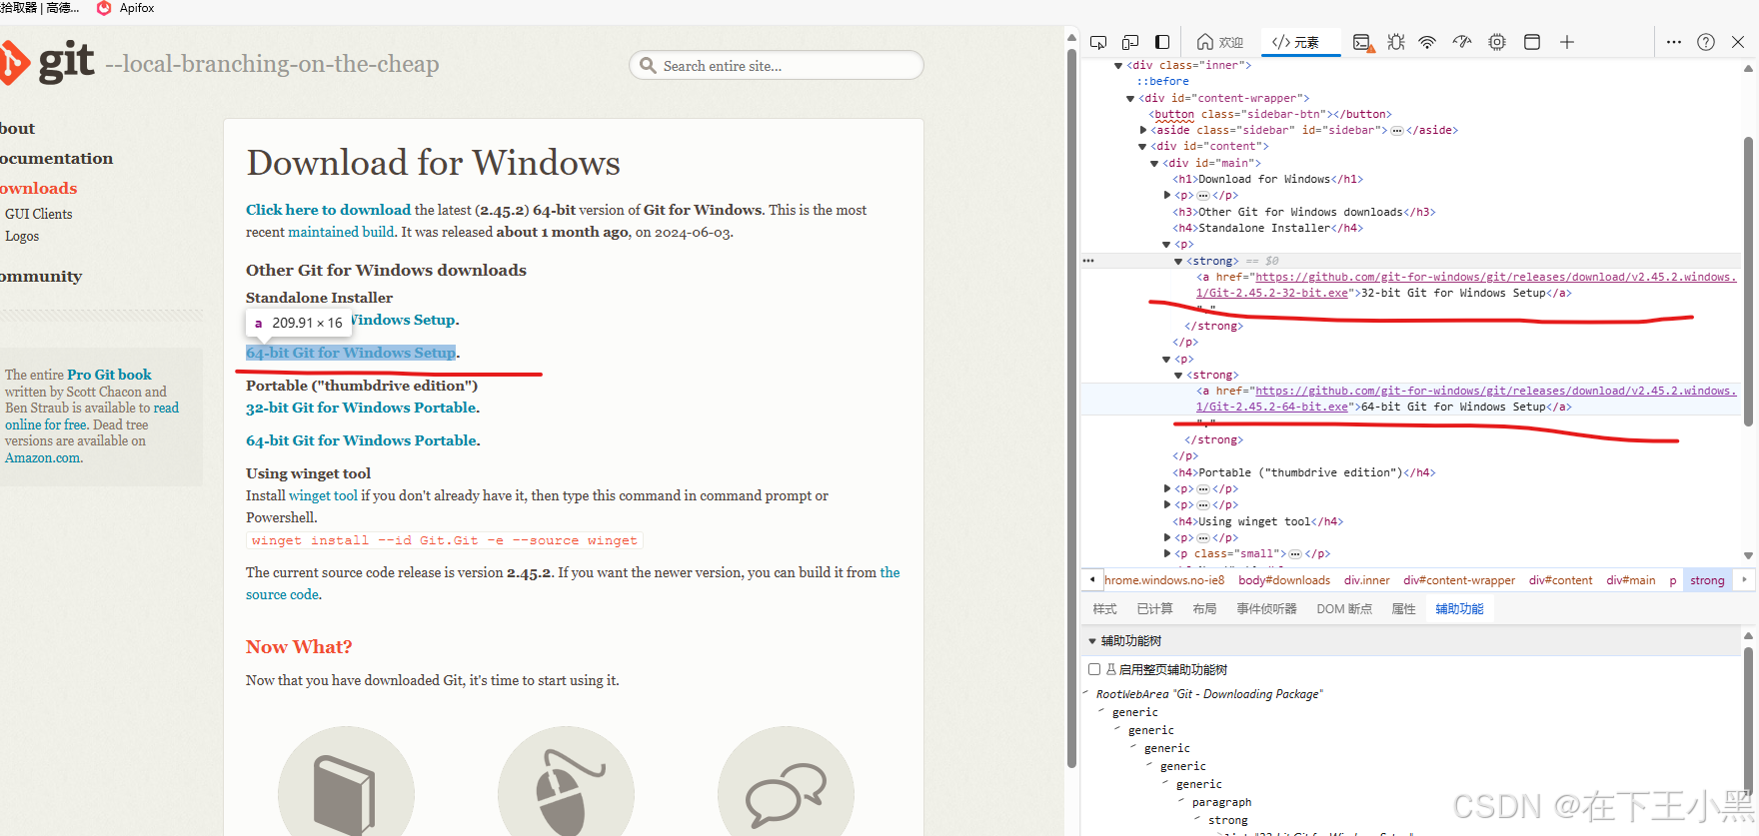Viewport: 1759px width, 836px height.
Task: Click the ellipsis beside selected strong node
Action: [1088, 261]
